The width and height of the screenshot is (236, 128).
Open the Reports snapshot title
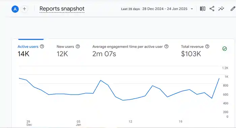coord(62,9)
